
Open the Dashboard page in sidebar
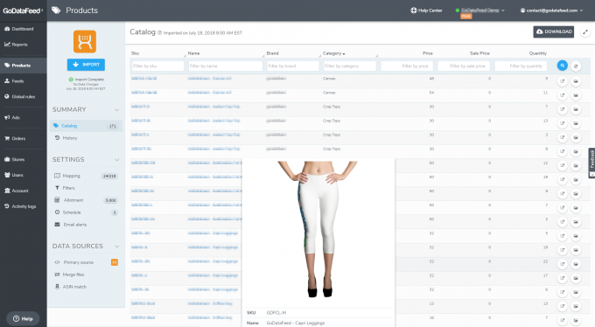[x=19, y=29]
